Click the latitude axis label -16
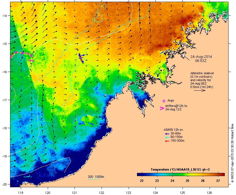 click(x=4, y=72)
